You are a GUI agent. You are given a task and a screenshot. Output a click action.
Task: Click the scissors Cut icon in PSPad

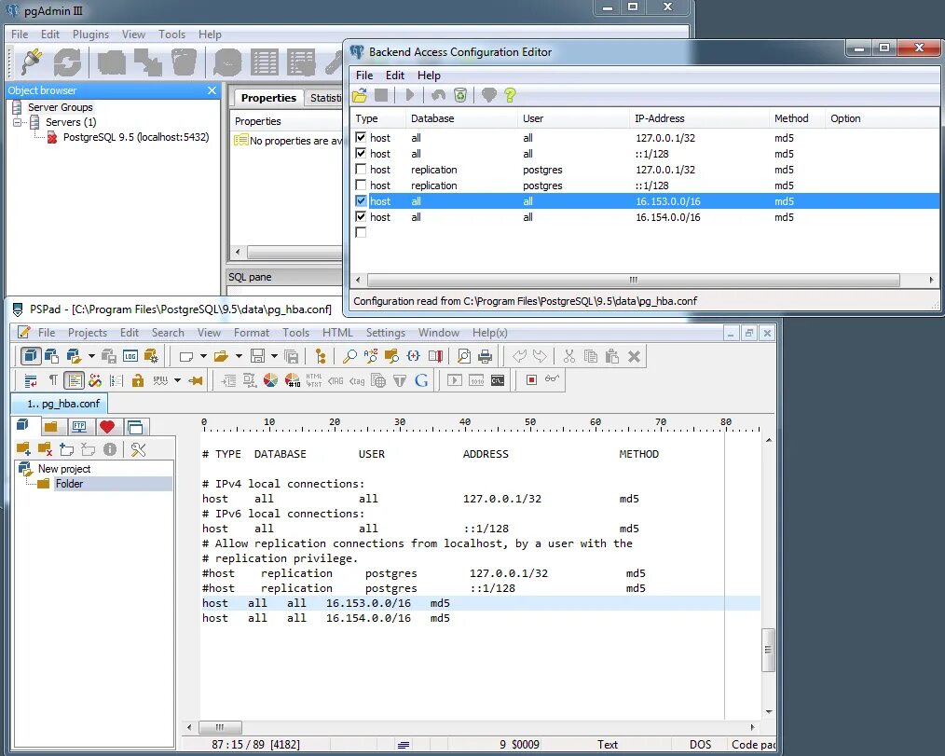[x=569, y=356]
